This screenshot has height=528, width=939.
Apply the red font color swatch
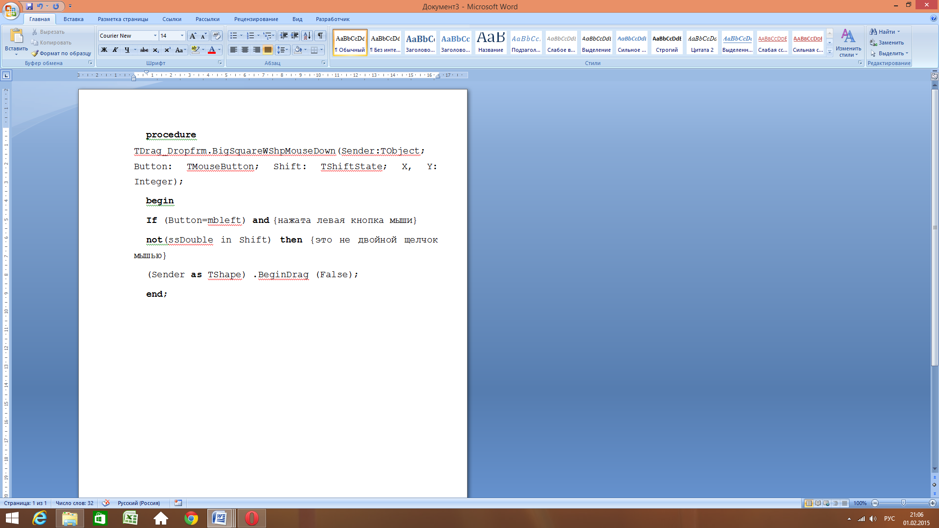(x=212, y=50)
